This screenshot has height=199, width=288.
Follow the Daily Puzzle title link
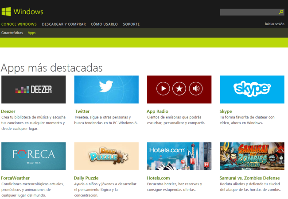coord(86,178)
